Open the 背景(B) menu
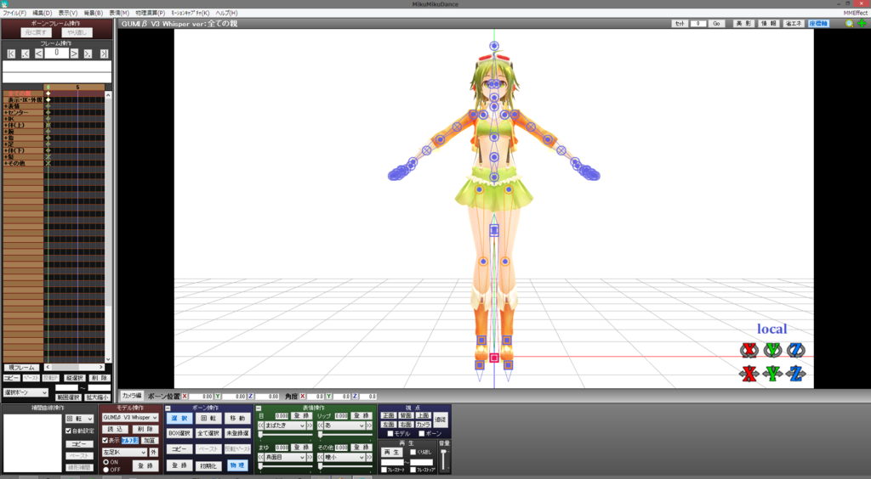This screenshot has height=479, width=871. 94,13
